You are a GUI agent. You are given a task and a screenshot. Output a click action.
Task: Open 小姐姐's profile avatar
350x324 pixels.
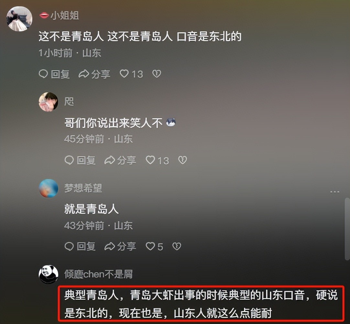point(19,19)
